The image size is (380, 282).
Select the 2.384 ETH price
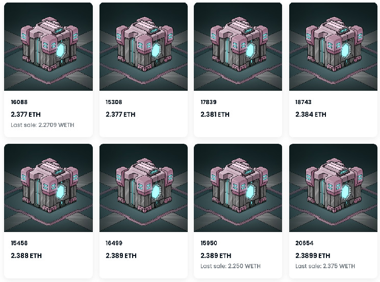point(311,114)
